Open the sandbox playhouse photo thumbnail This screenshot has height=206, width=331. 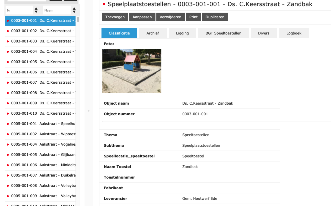point(132,71)
